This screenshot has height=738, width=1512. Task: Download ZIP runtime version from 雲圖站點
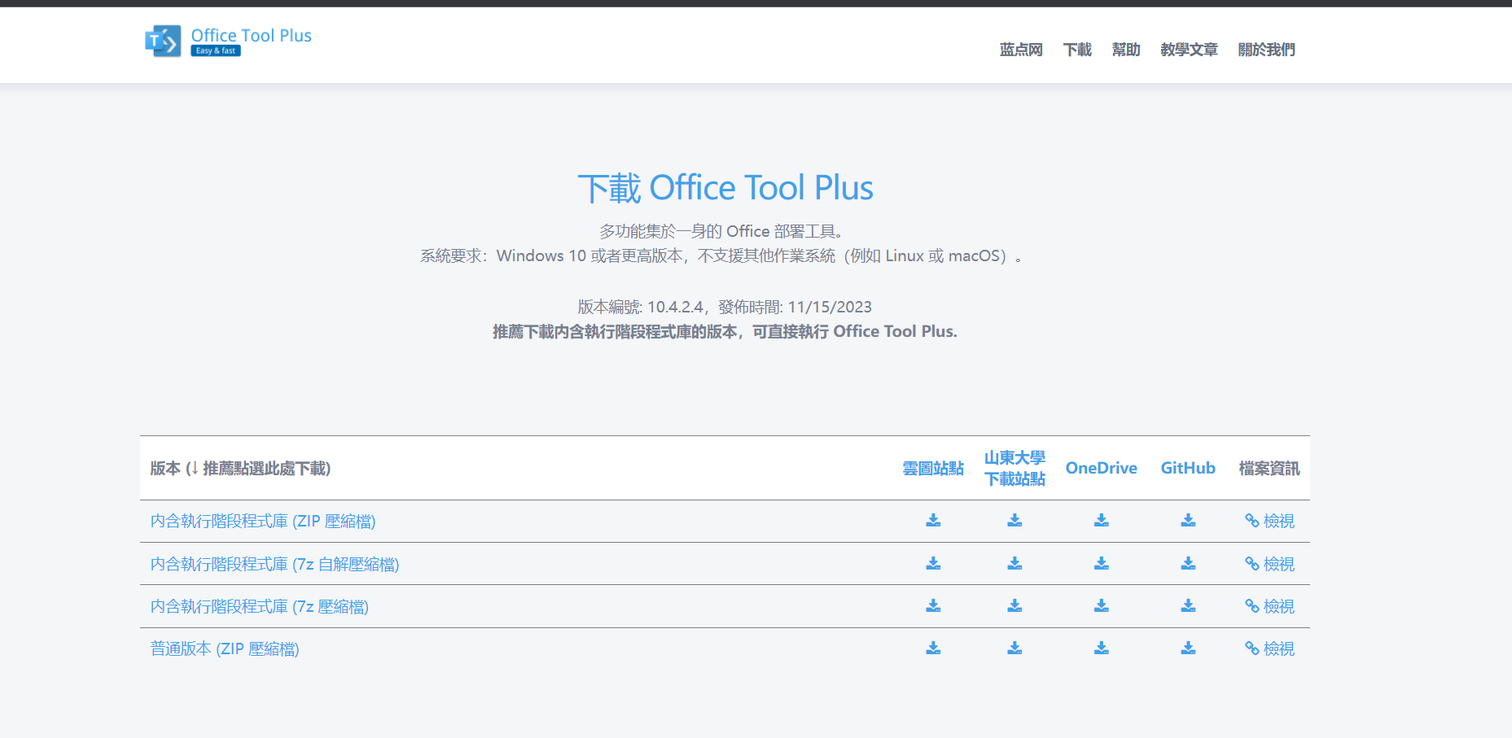coord(933,521)
